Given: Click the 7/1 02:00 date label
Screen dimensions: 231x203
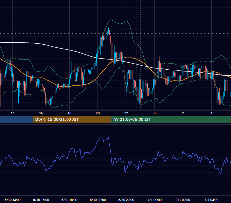Looking at the screenshot, I should (x=183, y=200).
